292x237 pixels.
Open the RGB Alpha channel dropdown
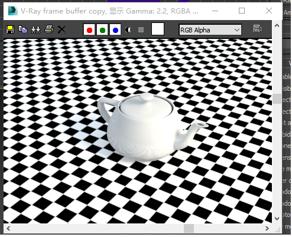point(210,30)
